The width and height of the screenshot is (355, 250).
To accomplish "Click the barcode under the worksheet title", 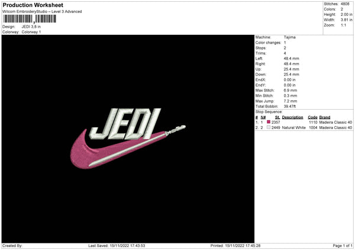I will pos(30,19).
